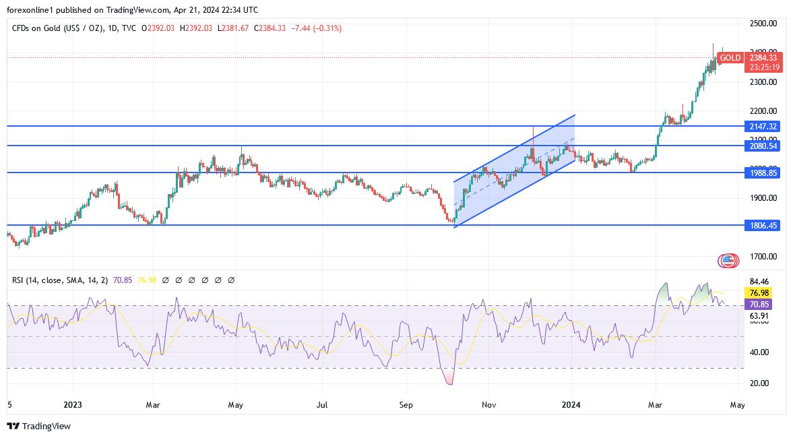Click the Low value L2381.67
The width and height of the screenshot is (793, 438).
point(232,28)
